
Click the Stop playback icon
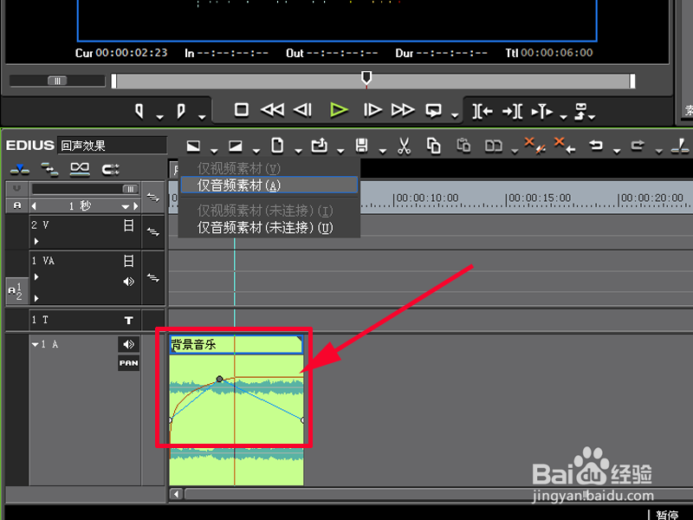pos(240,110)
